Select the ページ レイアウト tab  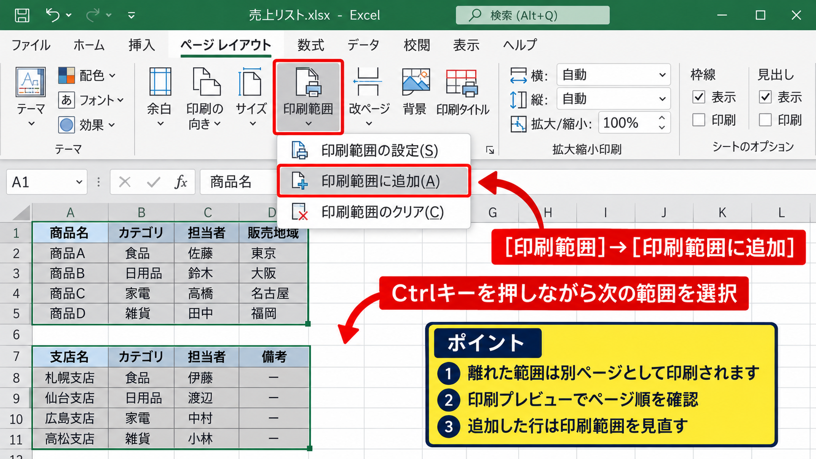pyautogui.click(x=226, y=45)
